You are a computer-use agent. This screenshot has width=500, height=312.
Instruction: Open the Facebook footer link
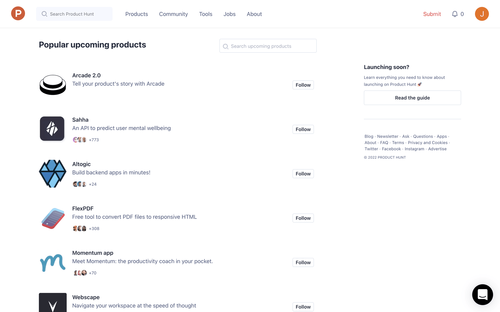391,149
